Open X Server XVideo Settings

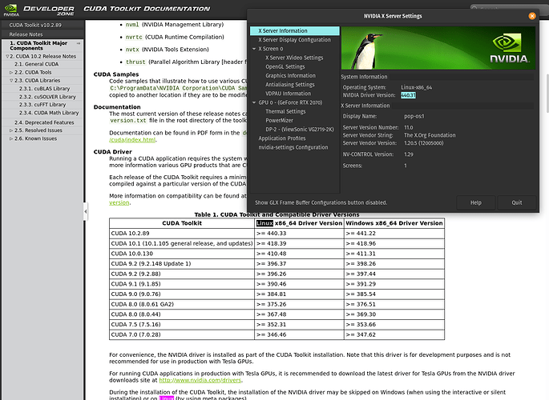tap(294, 58)
